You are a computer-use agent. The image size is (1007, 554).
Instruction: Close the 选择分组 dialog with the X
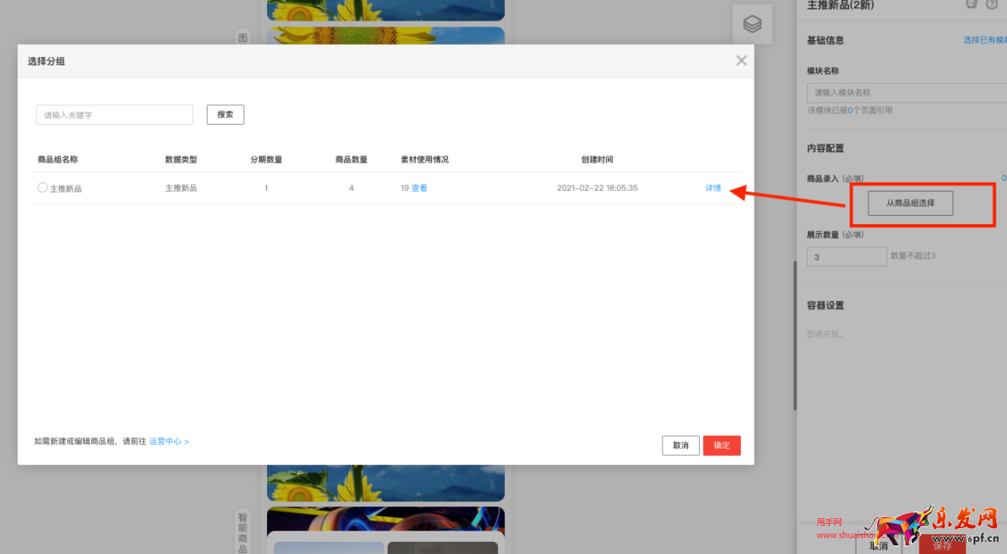(x=741, y=61)
